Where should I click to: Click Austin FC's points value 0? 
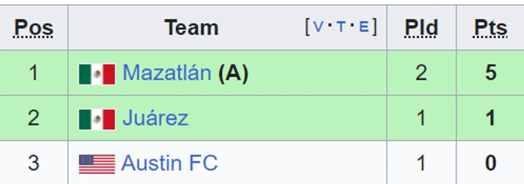coord(491,163)
